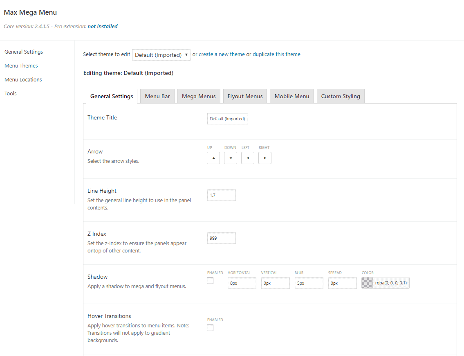Switch to the Custom Styling tab

pyautogui.click(x=341, y=96)
